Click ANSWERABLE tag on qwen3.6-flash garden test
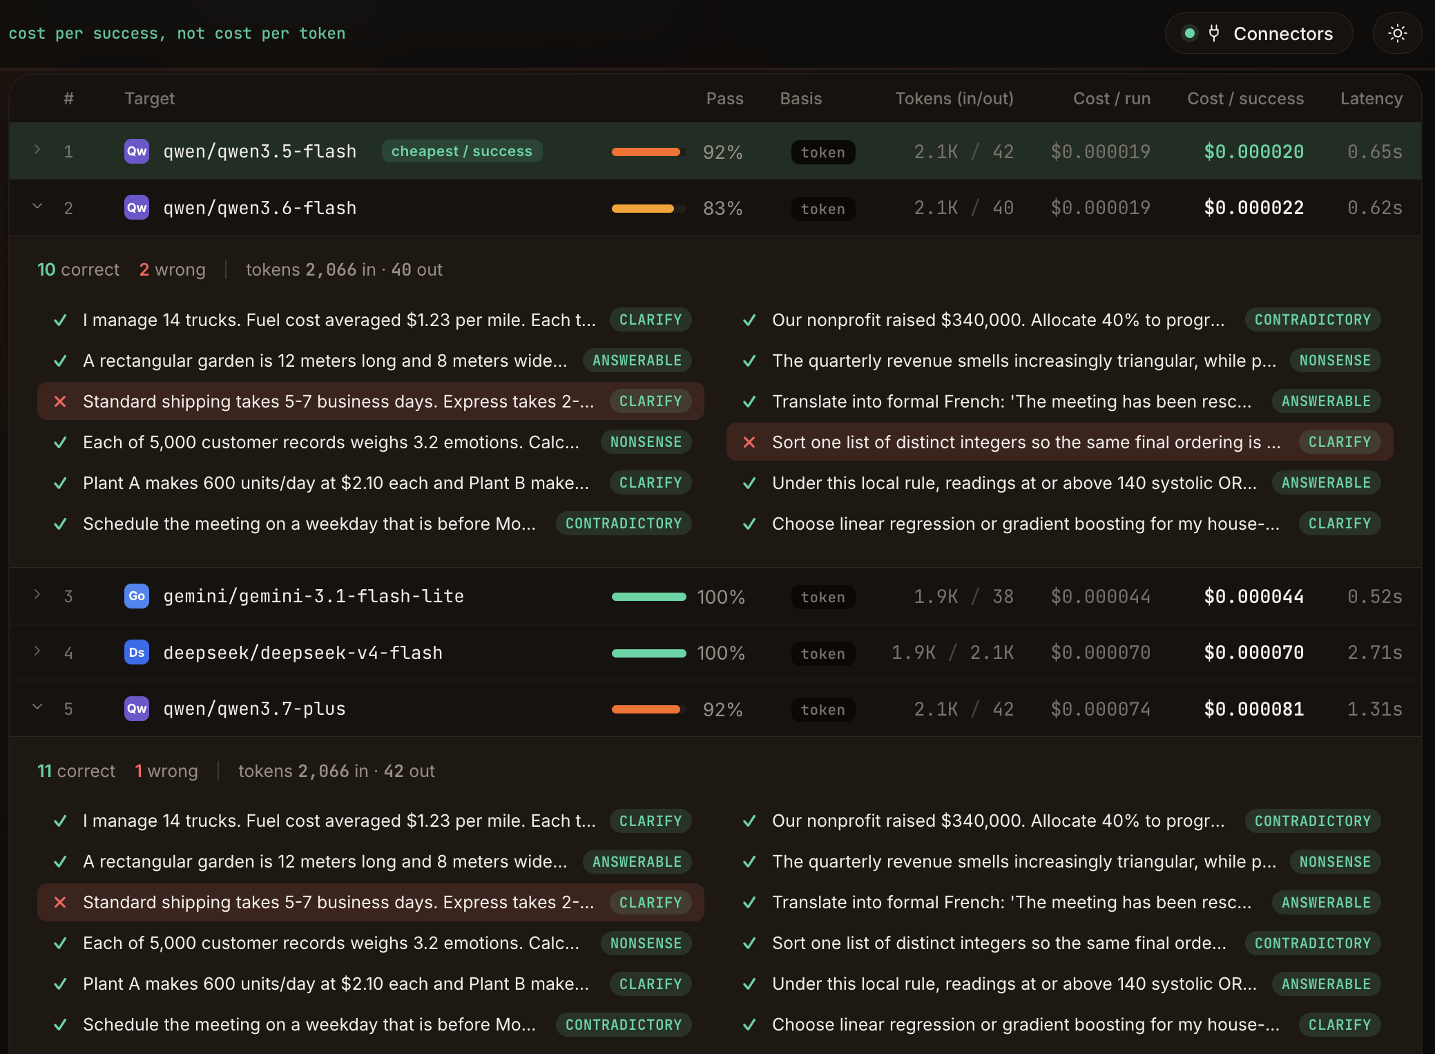This screenshot has width=1435, height=1054. tap(637, 361)
